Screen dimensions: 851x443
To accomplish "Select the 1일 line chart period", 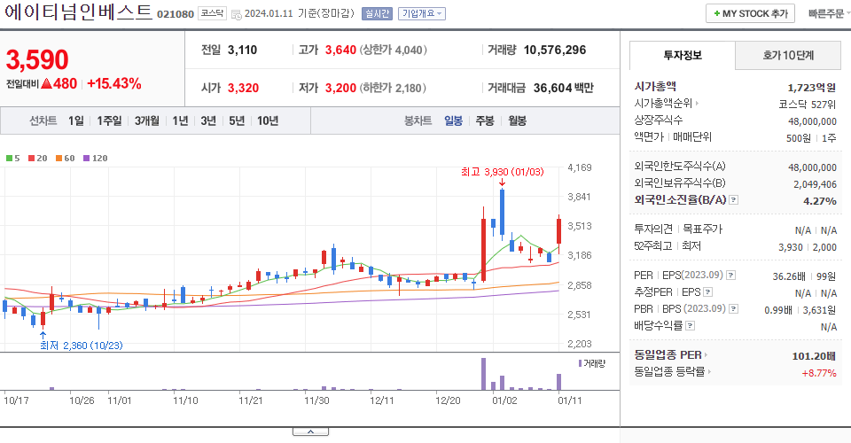I will 76,120.
